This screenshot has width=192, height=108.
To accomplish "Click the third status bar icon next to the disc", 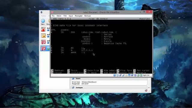I will click(120, 75).
